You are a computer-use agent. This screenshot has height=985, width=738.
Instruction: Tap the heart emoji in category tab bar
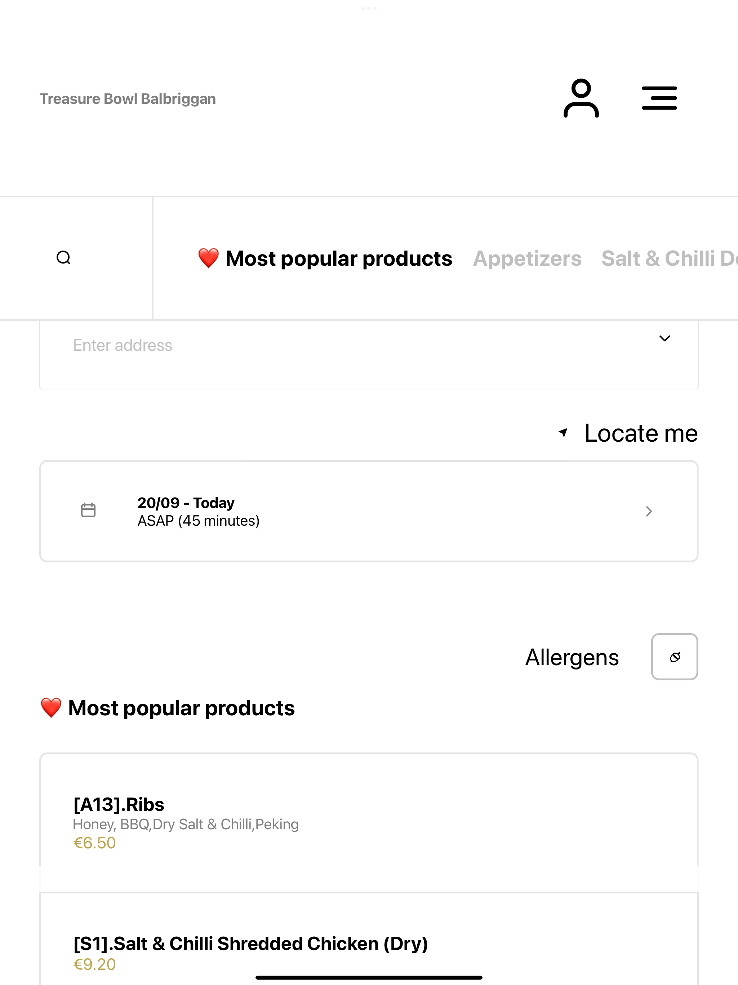point(208,258)
